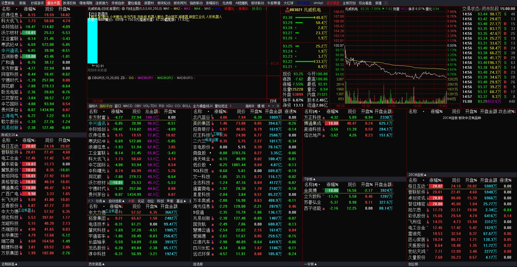This screenshot has height=267, width=517.
Task: Select the 匠心家居 row
Action: pyautogui.click(x=462, y=239)
